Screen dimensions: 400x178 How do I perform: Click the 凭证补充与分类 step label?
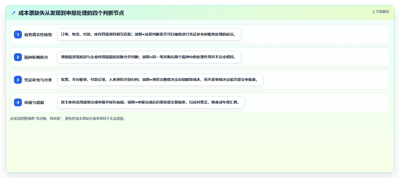38,80
